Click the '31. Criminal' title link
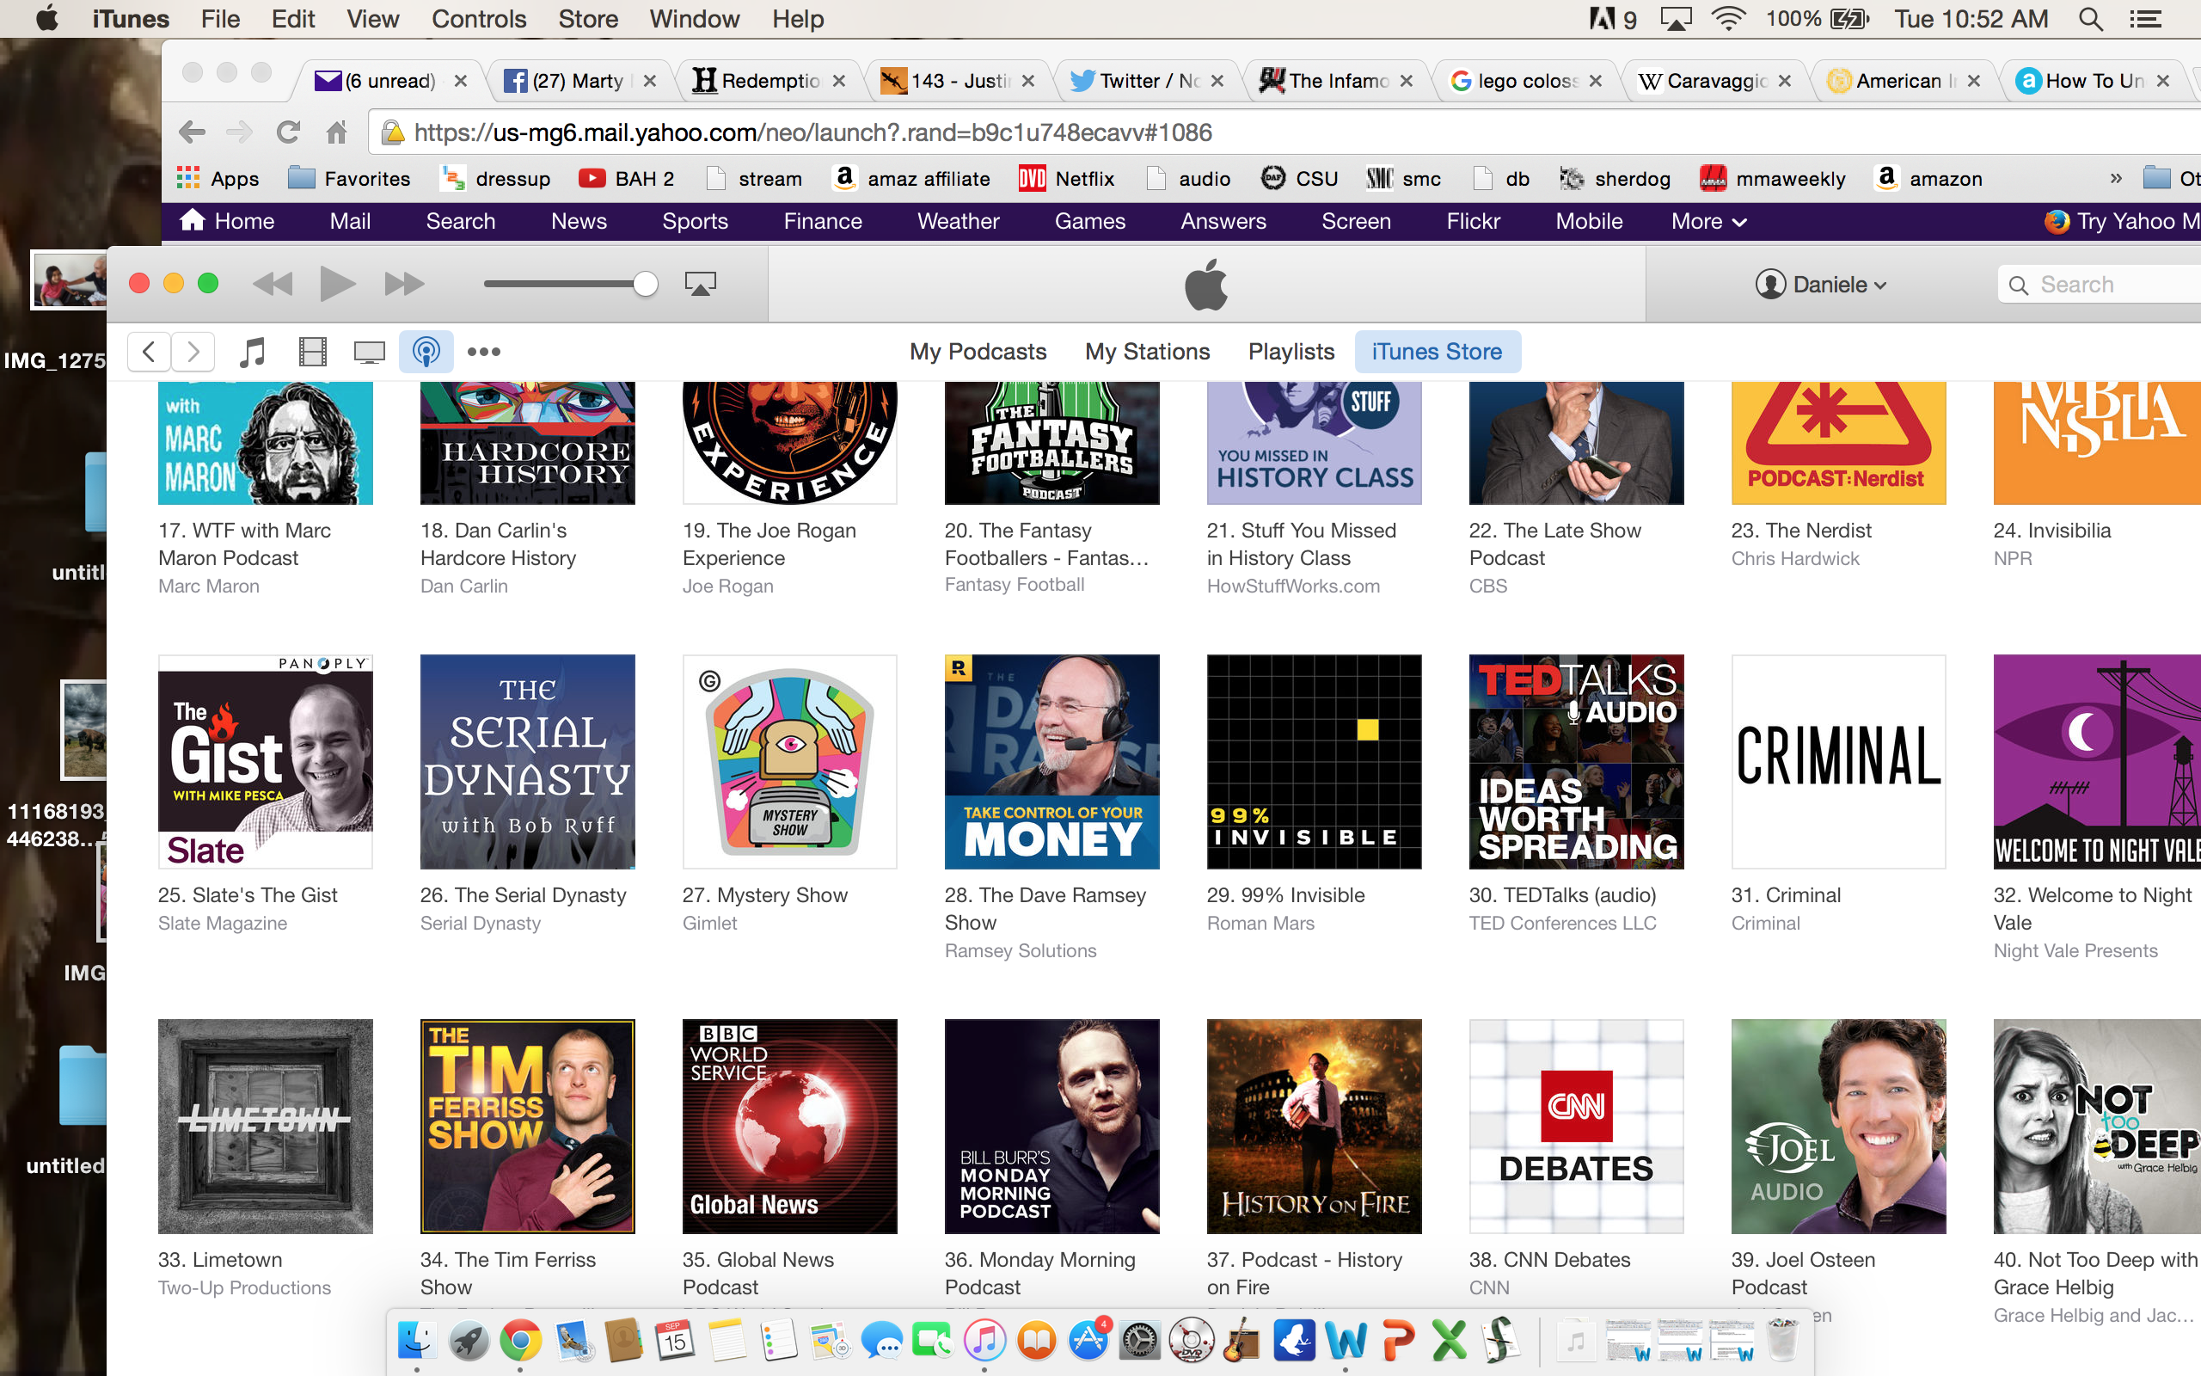This screenshot has height=1376, width=2201. (1786, 895)
